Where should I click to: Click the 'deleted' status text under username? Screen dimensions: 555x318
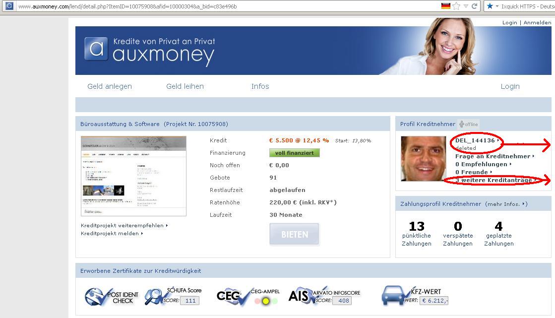[x=466, y=148]
